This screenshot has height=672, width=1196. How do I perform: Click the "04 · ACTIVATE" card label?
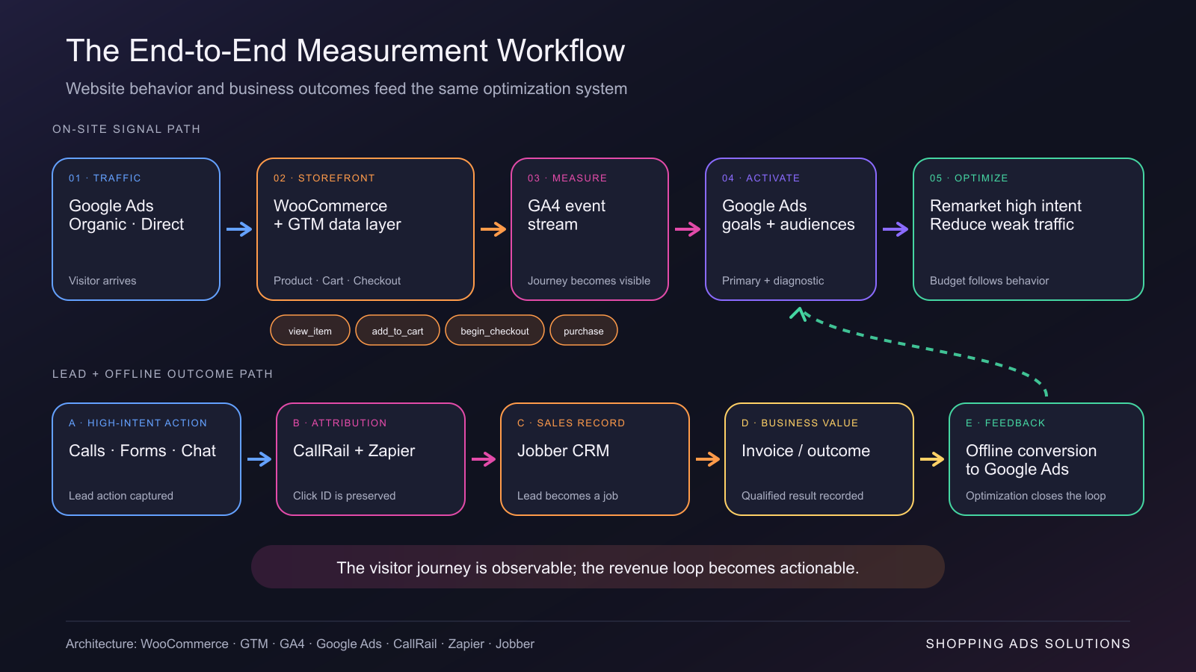(761, 178)
